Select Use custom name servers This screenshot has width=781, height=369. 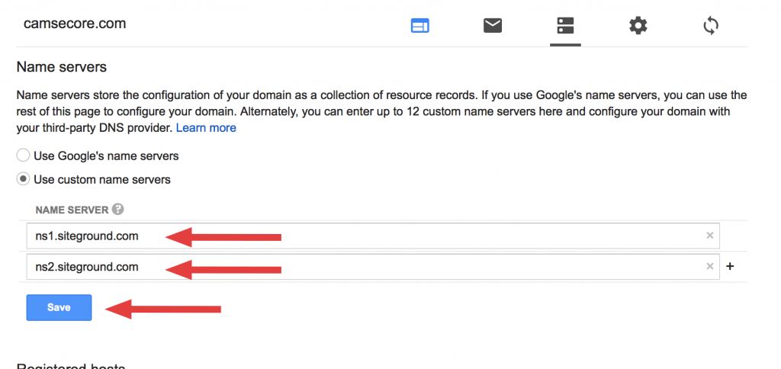23,178
